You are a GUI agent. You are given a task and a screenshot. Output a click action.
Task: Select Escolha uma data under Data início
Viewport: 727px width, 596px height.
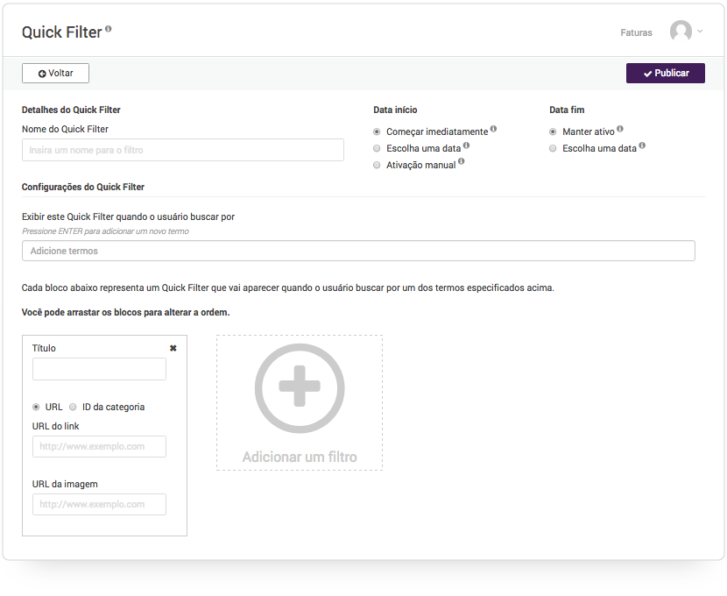pos(377,148)
